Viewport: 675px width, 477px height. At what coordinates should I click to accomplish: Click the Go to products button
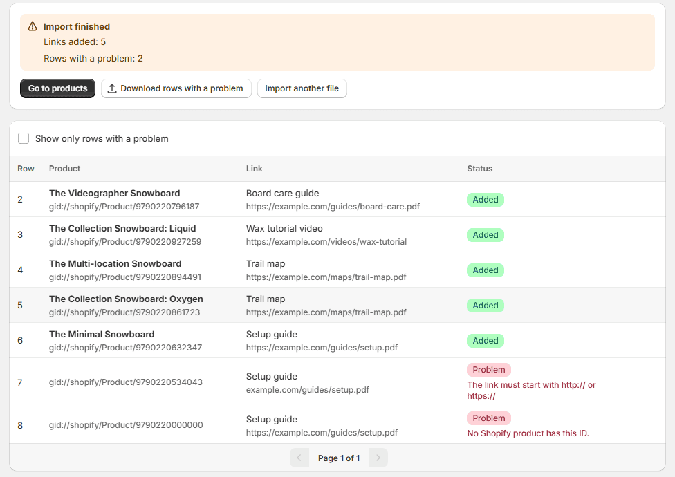57,88
